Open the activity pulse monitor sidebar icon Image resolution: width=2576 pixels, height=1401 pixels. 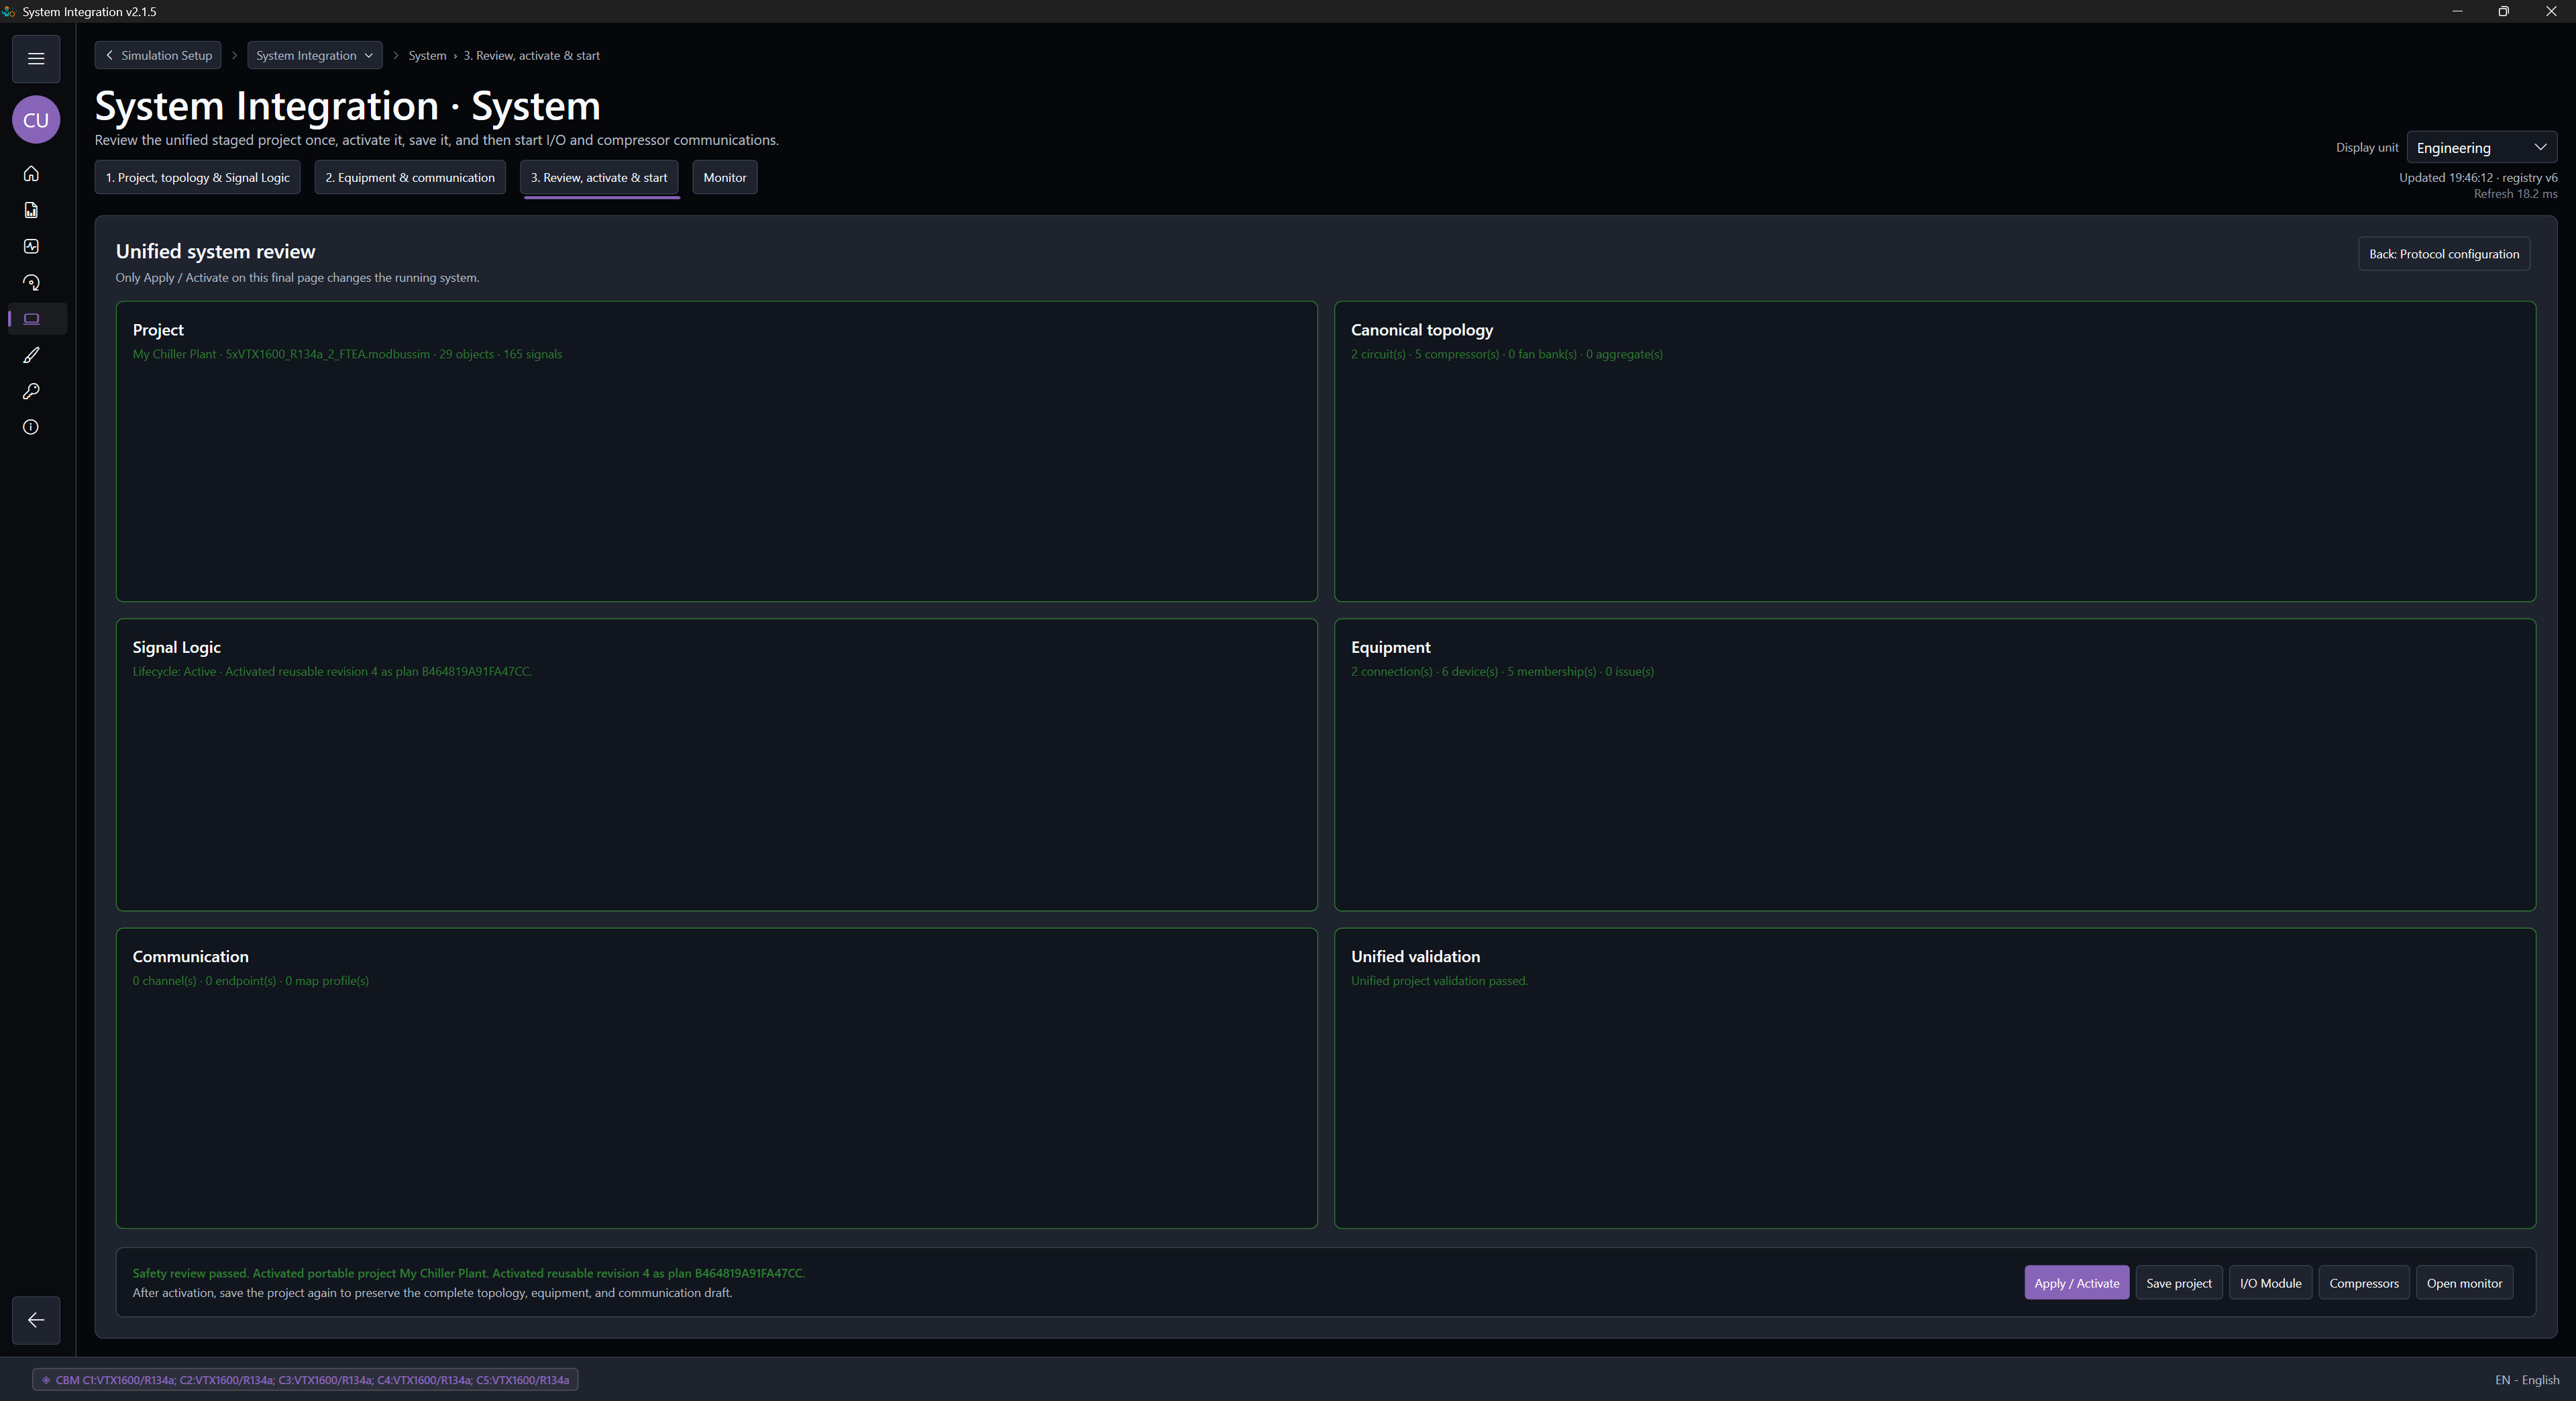[x=31, y=246]
